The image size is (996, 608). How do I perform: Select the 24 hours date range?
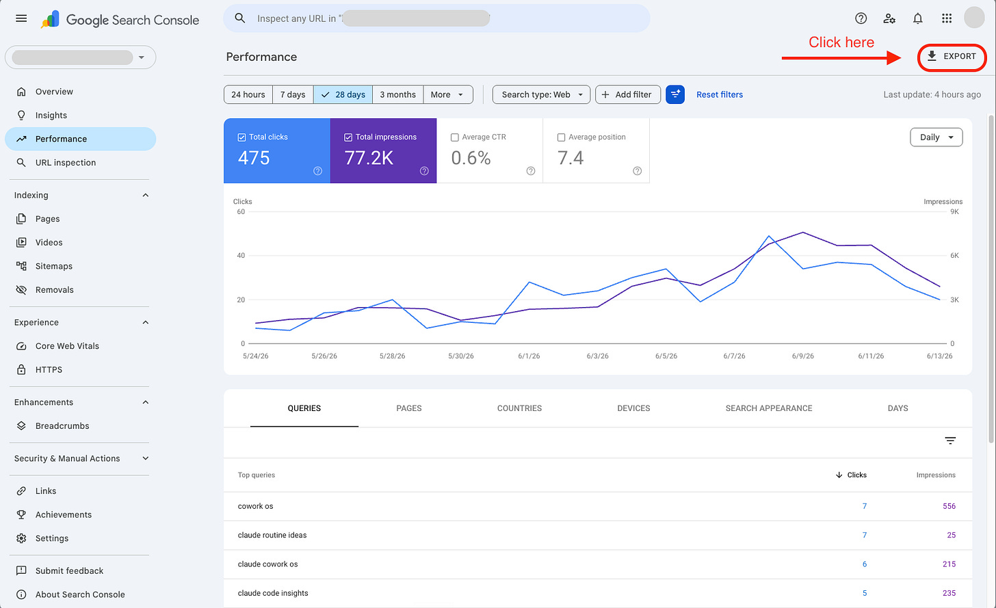(248, 94)
